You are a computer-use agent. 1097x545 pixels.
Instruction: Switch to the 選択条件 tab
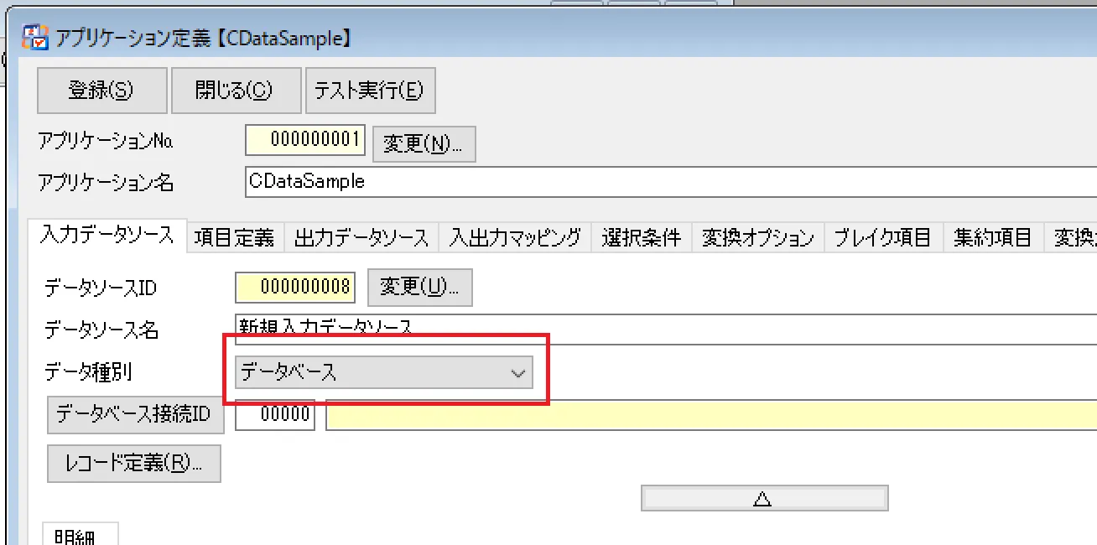click(x=641, y=237)
